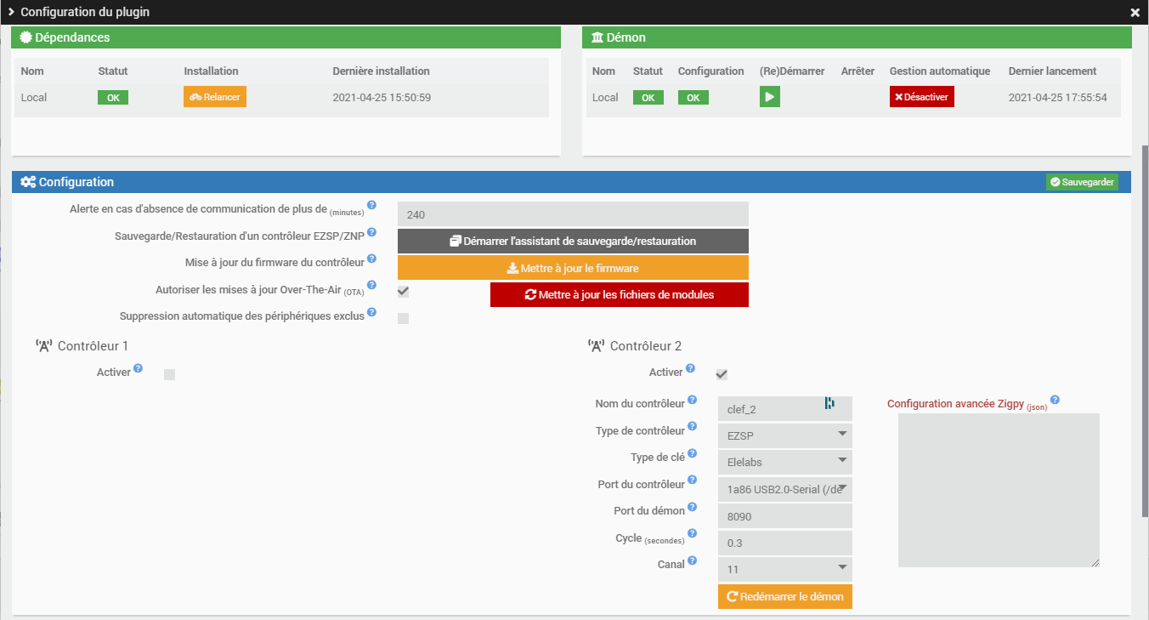1149x620 pixels.
Task: Click help icon for Suppression automatique
Action: pos(371,312)
